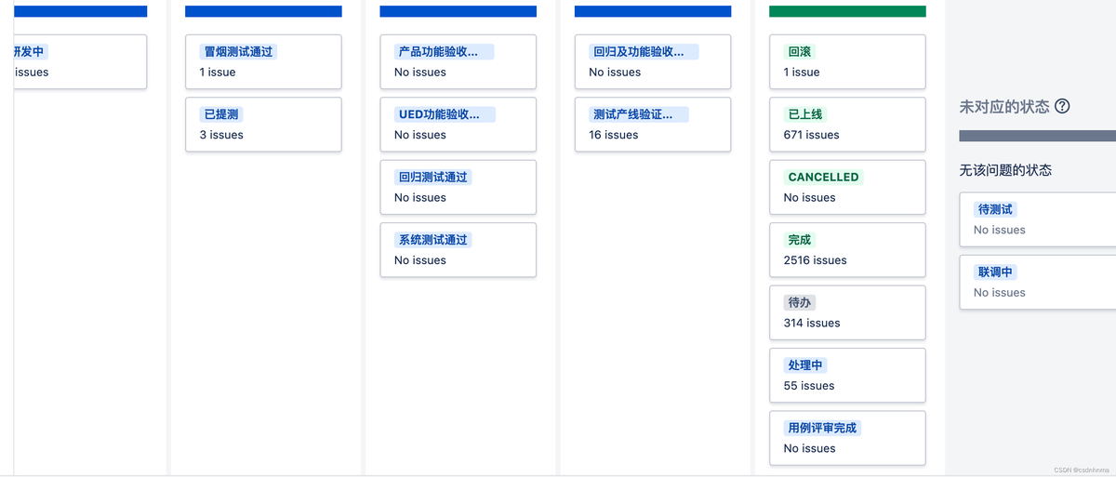1116x477 pixels.
Task: Click the 测试产线验证 status card
Action: click(653, 125)
